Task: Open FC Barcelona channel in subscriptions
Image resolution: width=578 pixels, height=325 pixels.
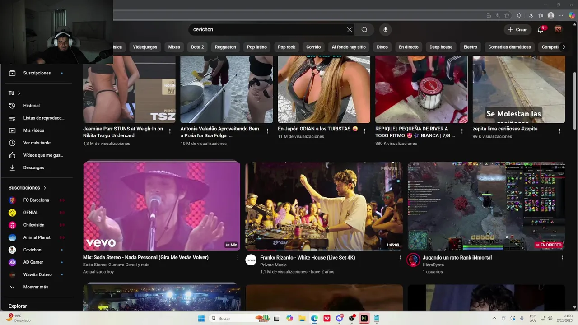Action: pyautogui.click(x=37, y=200)
